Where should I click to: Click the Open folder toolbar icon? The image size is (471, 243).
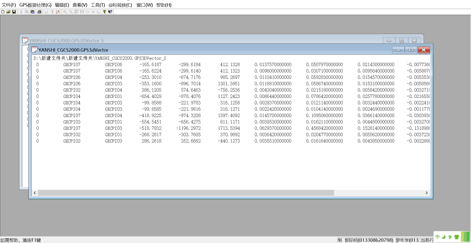(8, 12)
